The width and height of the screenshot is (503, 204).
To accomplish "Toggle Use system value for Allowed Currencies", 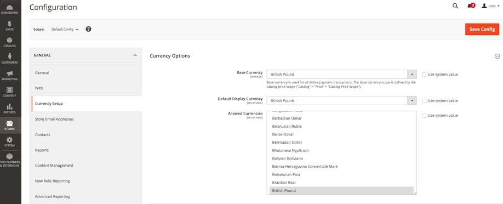I will tap(424, 116).
